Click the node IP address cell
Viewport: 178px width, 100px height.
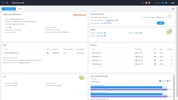point(56,53)
